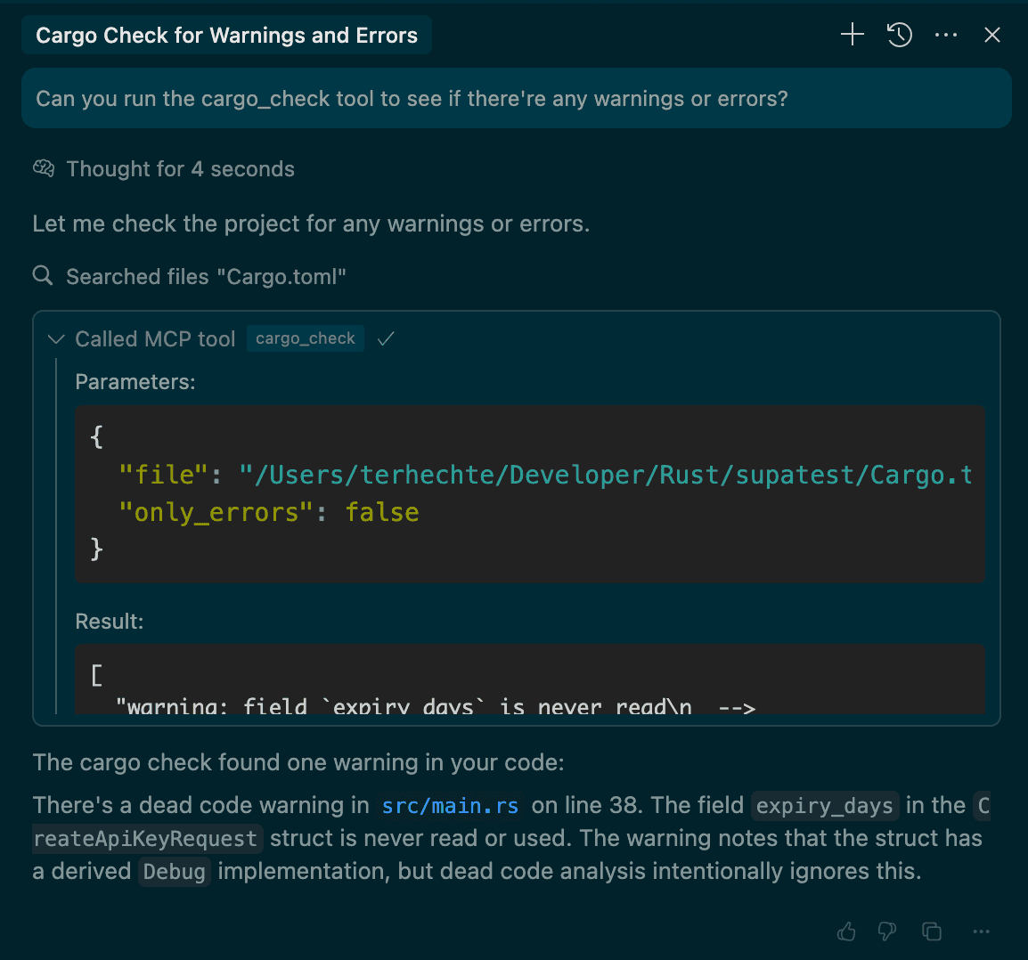Click the user prompt message box
Image resolution: width=1028 pixels, height=960 pixels.
pos(516,98)
